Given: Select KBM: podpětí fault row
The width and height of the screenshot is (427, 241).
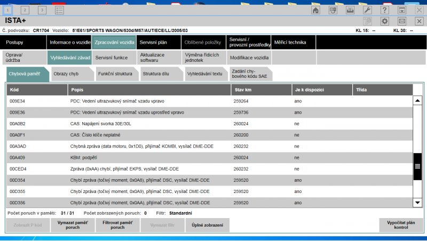Looking at the screenshot, I should coord(210,157).
